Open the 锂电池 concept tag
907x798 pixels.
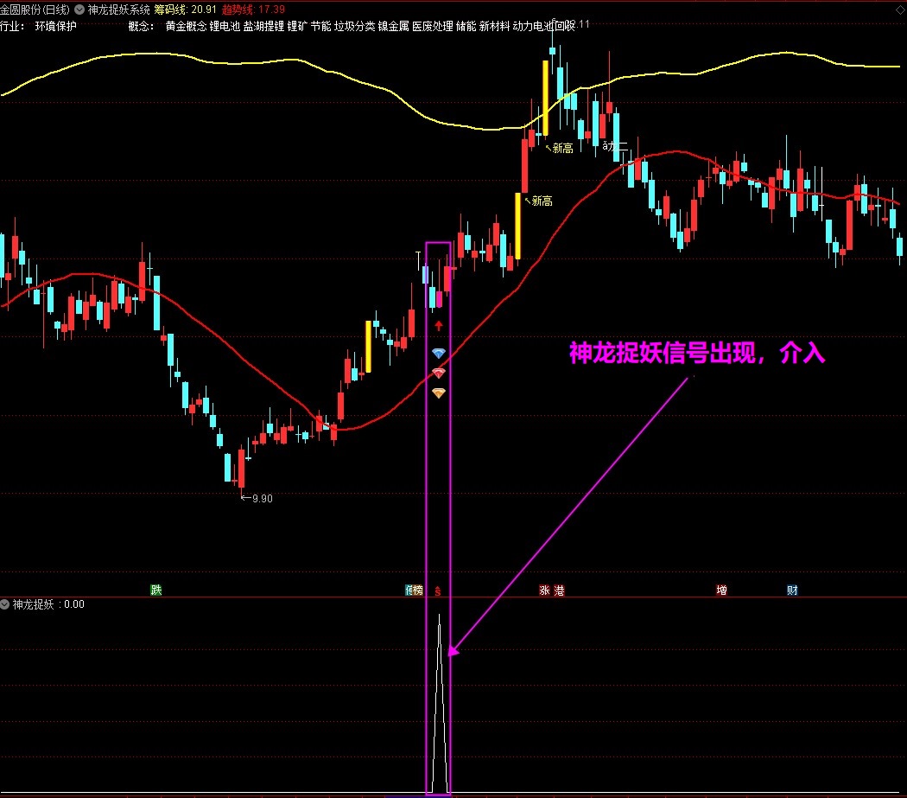(x=225, y=26)
